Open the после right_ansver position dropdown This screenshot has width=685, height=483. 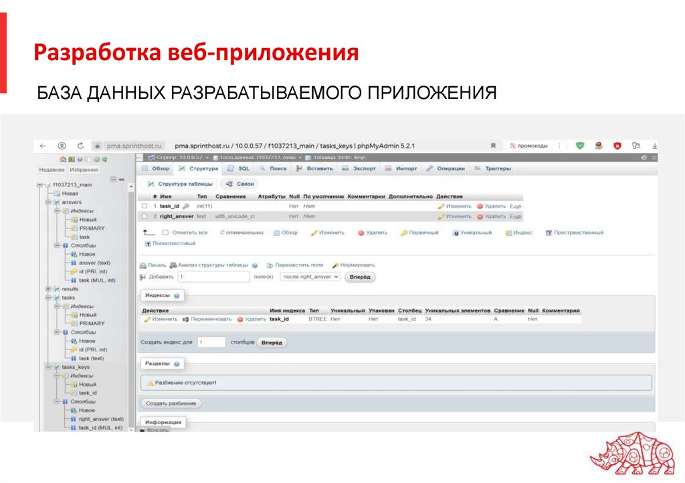(309, 277)
